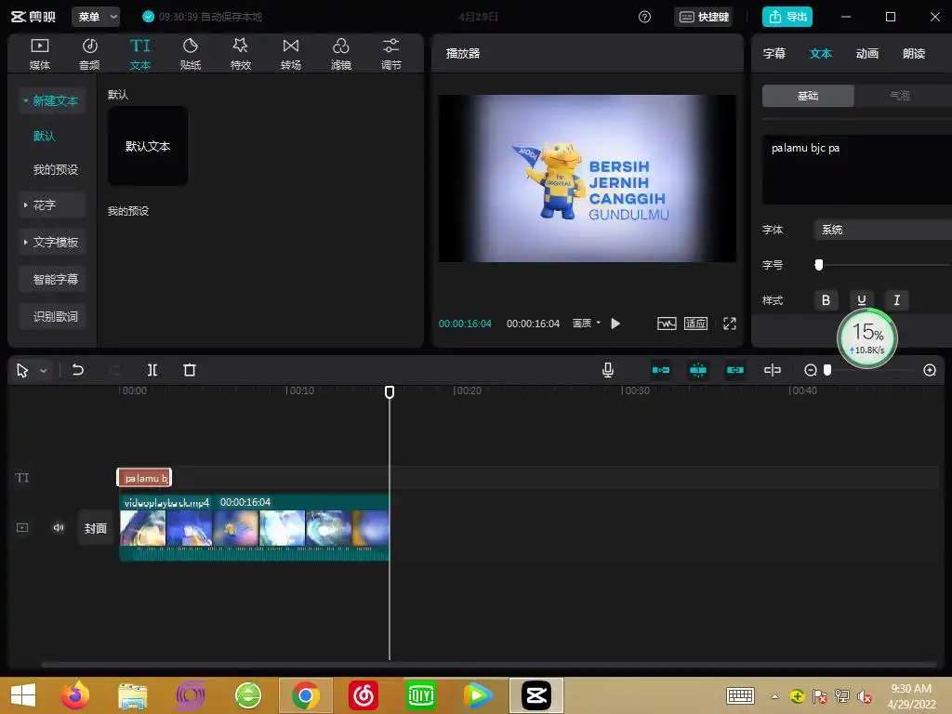
Task: Click the timeline zoom slider handle
Action: click(826, 370)
